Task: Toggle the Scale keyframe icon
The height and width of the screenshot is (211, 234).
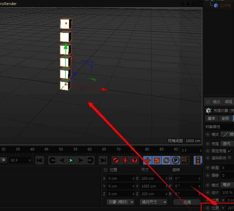Action: [x=157, y=160]
